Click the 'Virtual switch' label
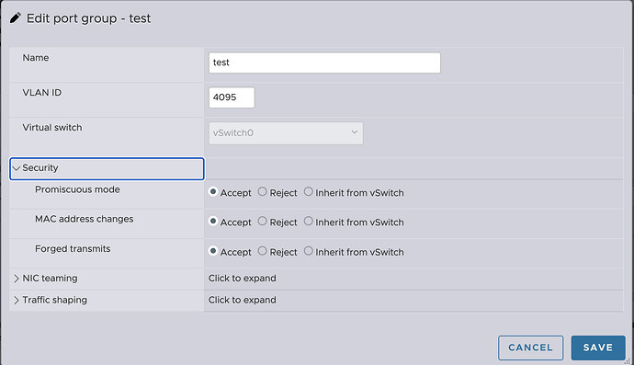This screenshot has width=634, height=365. click(x=52, y=128)
